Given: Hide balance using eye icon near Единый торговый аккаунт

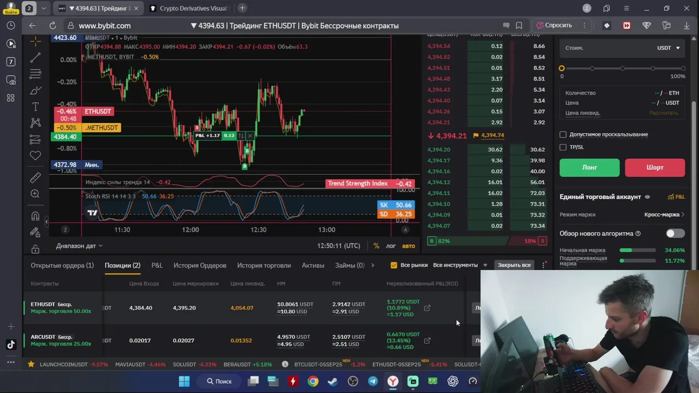Looking at the screenshot, I should click(x=647, y=197).
